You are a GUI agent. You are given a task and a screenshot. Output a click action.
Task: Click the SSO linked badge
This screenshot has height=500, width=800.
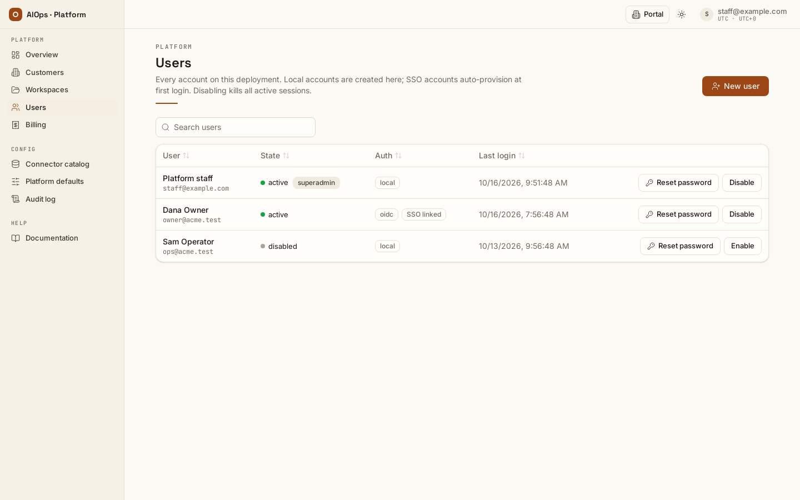[424, 214]
